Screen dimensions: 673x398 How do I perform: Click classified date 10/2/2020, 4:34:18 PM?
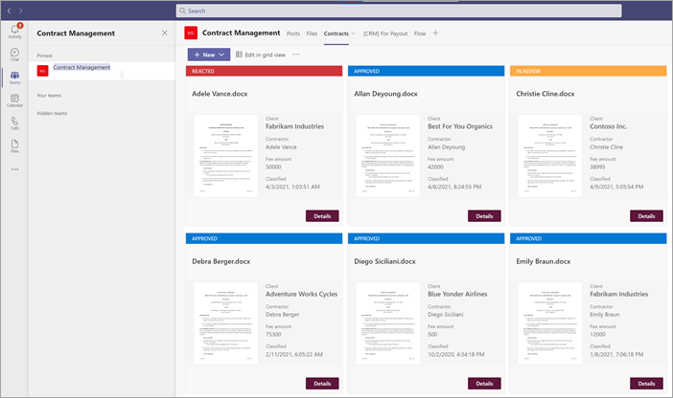click(455, 354)
